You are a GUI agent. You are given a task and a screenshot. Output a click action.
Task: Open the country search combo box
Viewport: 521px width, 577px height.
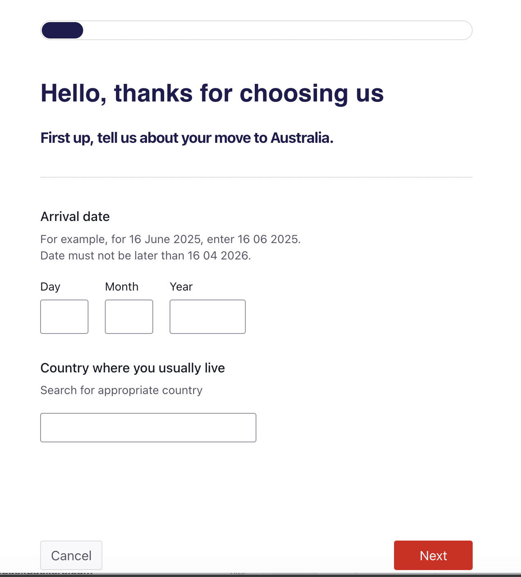[148, 428]
